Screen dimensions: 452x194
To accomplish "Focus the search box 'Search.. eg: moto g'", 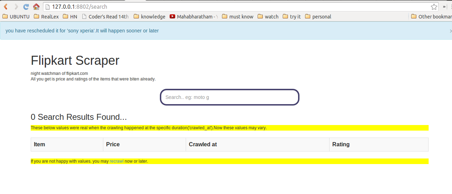I will tap(230, 97).
